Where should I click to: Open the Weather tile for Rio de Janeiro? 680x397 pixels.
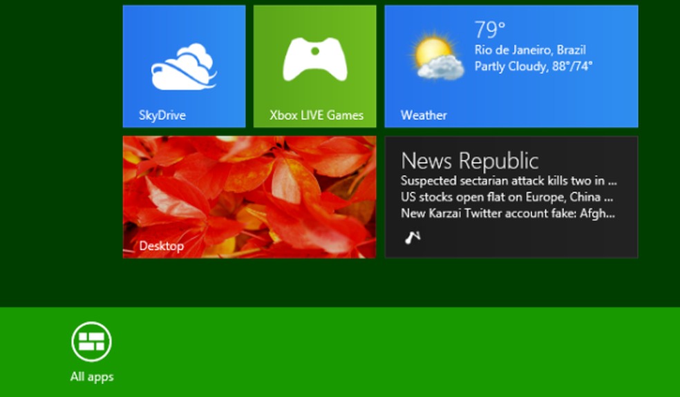coord(511,66)
